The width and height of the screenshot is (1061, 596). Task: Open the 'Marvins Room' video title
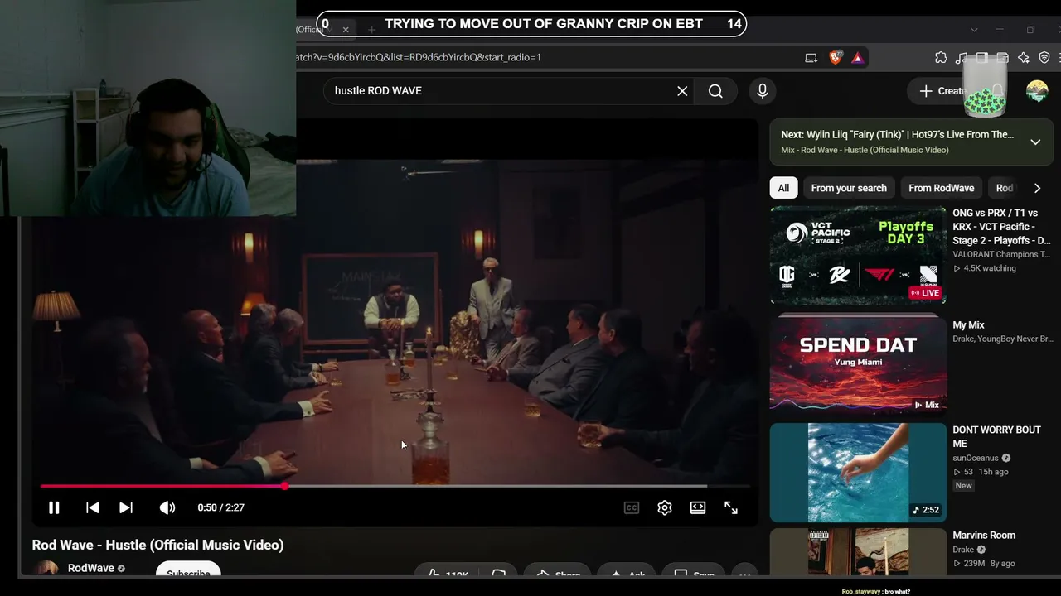click(x=984, y=536)
